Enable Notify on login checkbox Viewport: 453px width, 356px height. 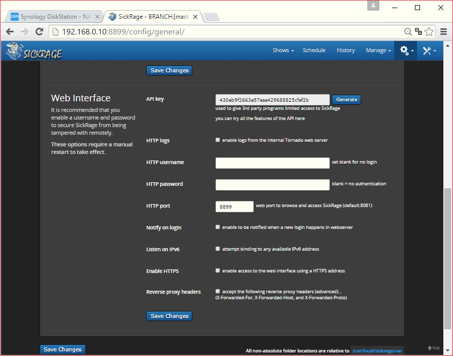pos(218,227)
